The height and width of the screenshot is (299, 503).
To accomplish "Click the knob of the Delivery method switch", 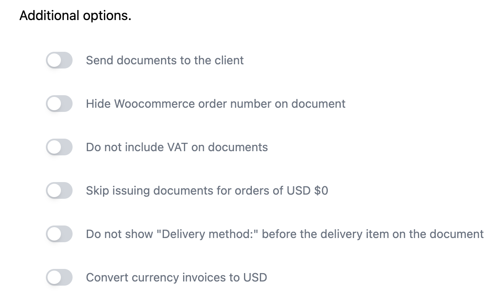I will click(x=54, y=234).
